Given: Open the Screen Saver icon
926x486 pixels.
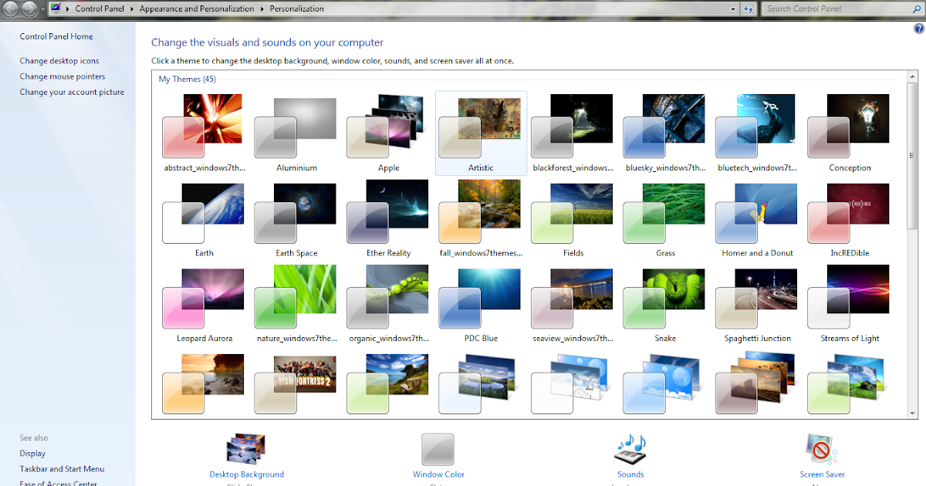Looking at the screenshot, I should (822, 449).
